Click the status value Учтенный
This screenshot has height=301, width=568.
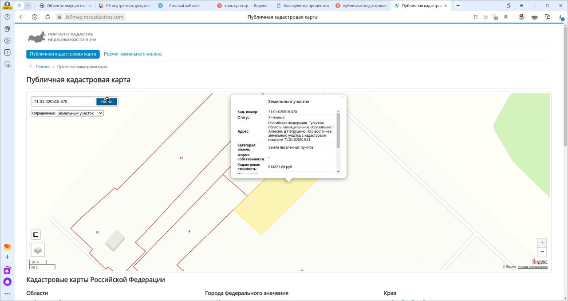tap(276, 117)
